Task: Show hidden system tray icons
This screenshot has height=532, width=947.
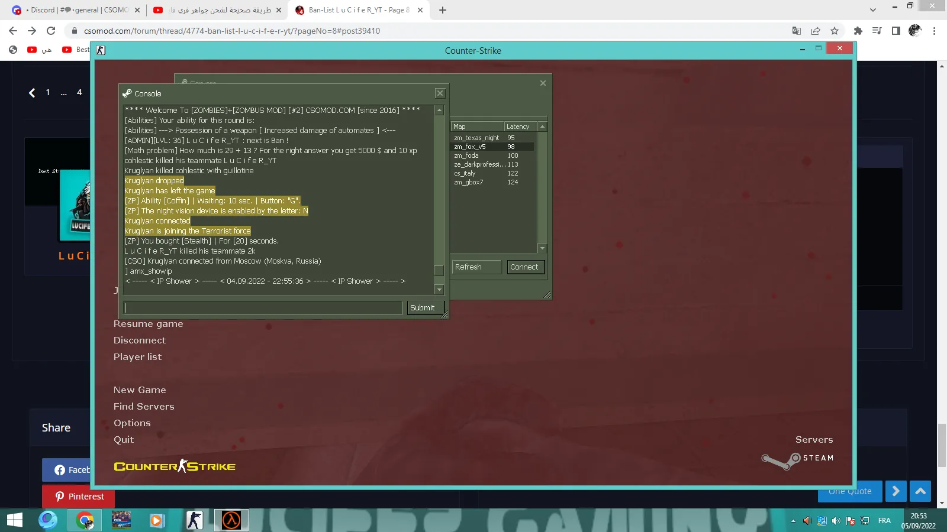Action: click(x=793, y=521)
